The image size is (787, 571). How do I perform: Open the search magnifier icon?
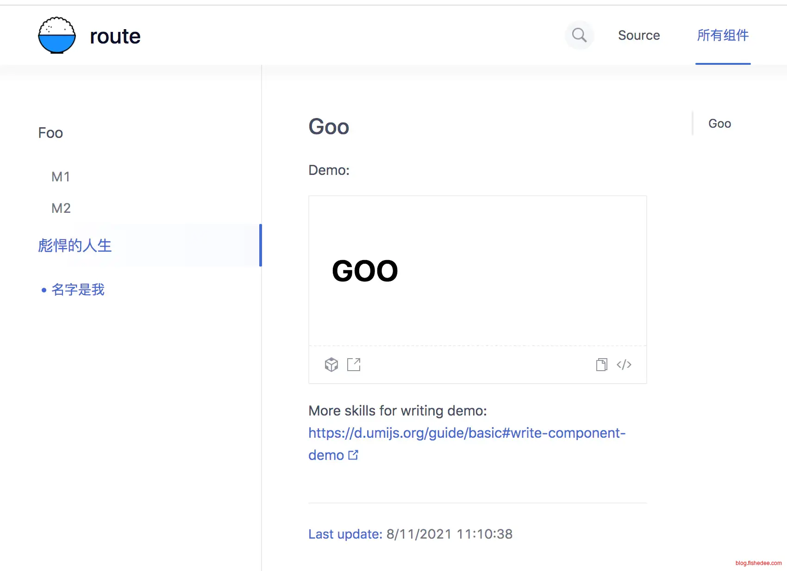(x=579, y=35)
